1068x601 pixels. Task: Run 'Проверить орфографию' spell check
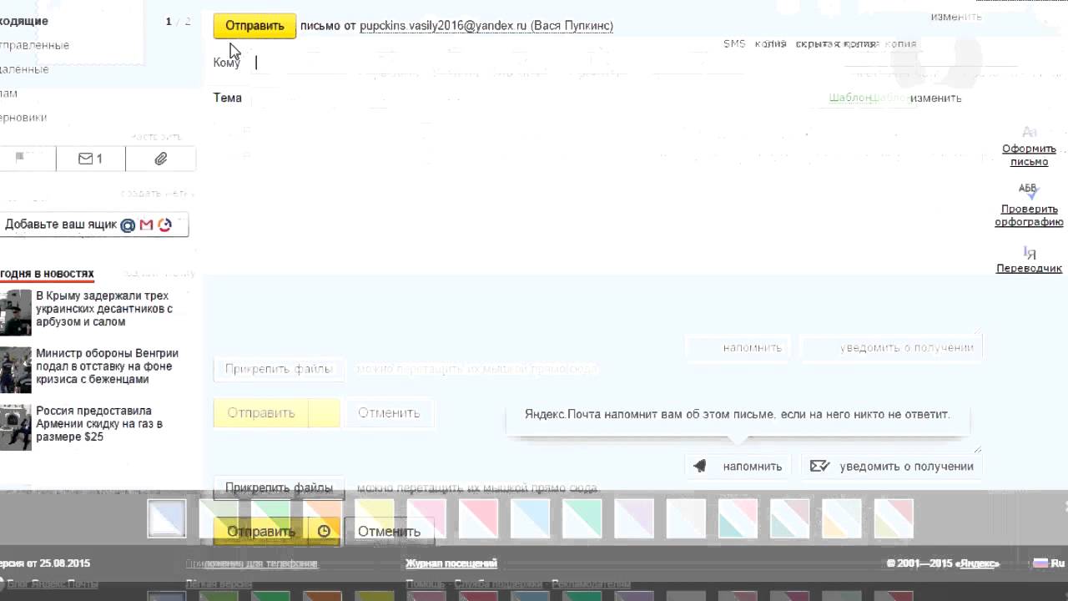click(1029, 215)
